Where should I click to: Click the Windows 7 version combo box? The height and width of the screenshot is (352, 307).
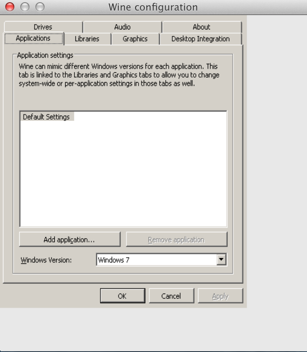coord(156,259)
